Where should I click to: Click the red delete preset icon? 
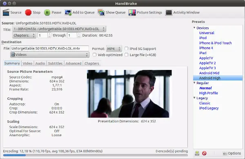pos(204,153)
